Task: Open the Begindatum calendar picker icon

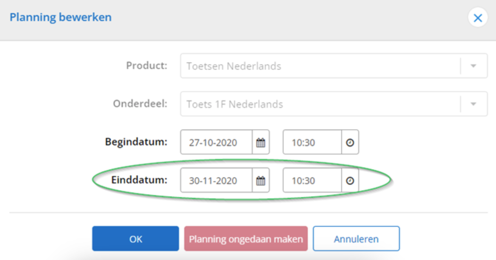Action: coord(261,143)
